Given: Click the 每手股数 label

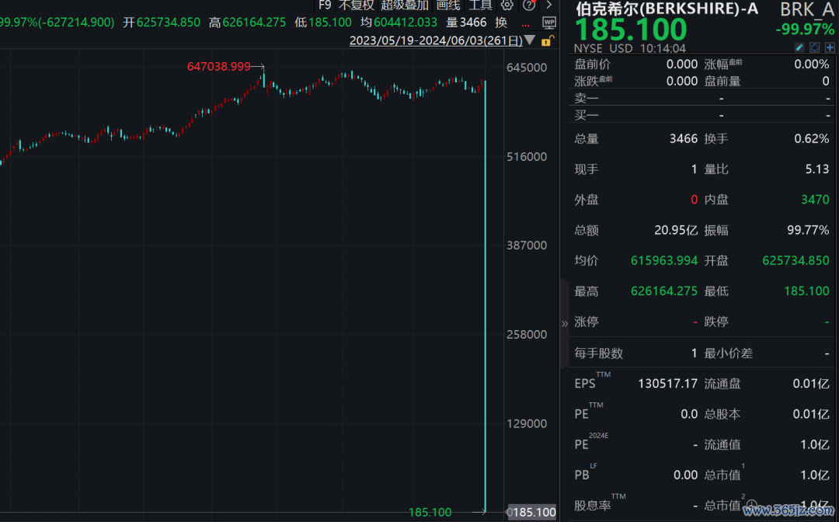Looking at the screenshot, I should tap(599, 353).
